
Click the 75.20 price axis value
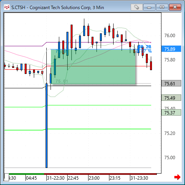[170, 133]
